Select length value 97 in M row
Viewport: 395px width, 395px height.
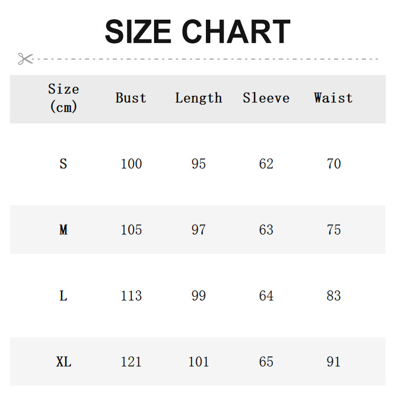(x=198, y=230)
